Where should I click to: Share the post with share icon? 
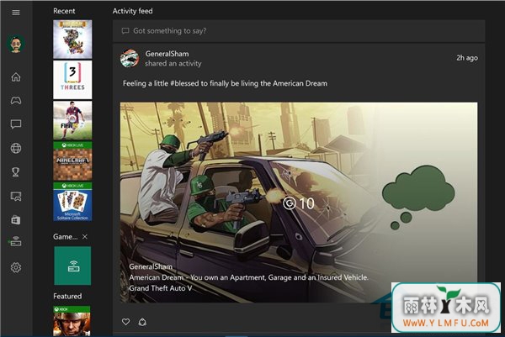142,322
